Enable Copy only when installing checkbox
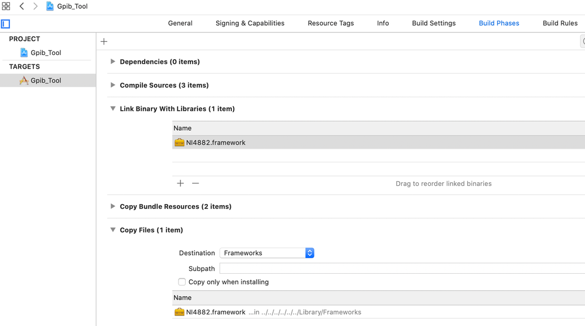Viewport: 585px width, 326px height. coord(182,282)
